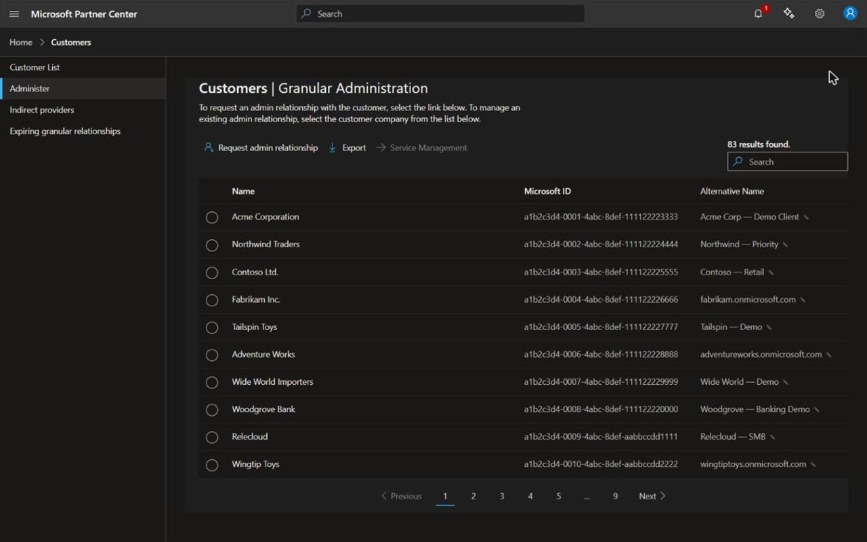Go to the Next page
This screenshot has width=867, height=542.
pyautogui.click(x=652, y=496)
